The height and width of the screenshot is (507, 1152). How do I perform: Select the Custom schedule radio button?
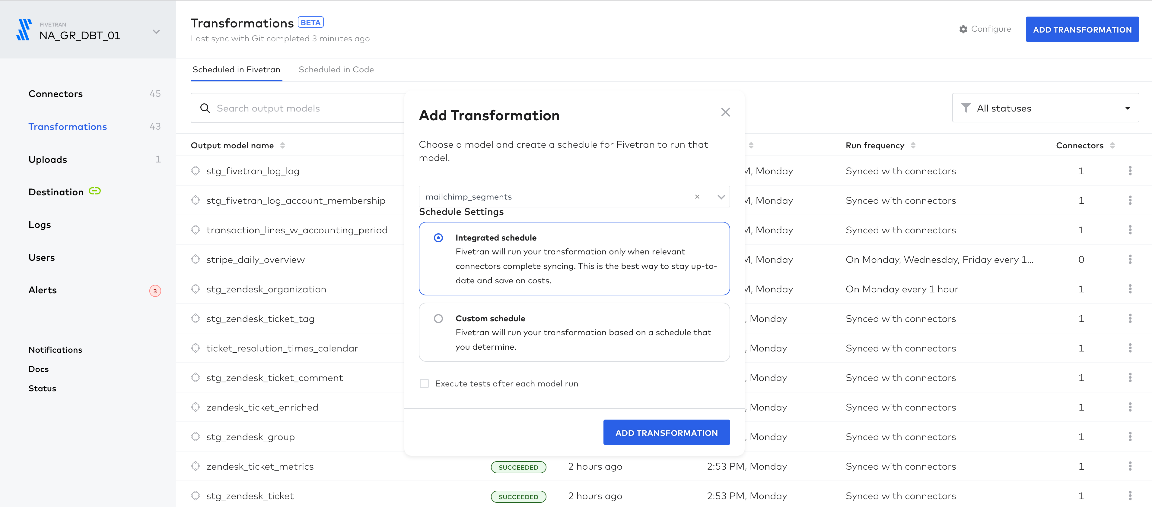pos(438,319)
